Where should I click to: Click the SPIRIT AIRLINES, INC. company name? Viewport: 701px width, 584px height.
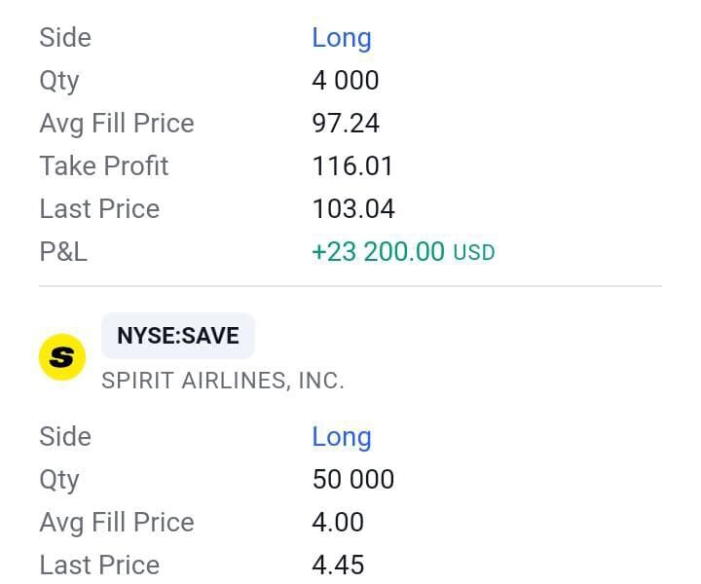click(223, 381)
